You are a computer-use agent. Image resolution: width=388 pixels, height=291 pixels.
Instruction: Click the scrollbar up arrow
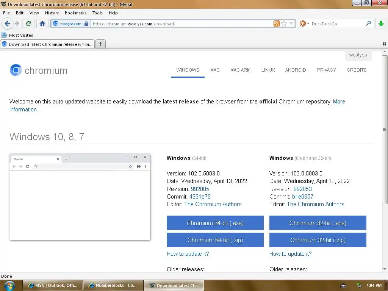pyautogui.click(x=385, y=52)
